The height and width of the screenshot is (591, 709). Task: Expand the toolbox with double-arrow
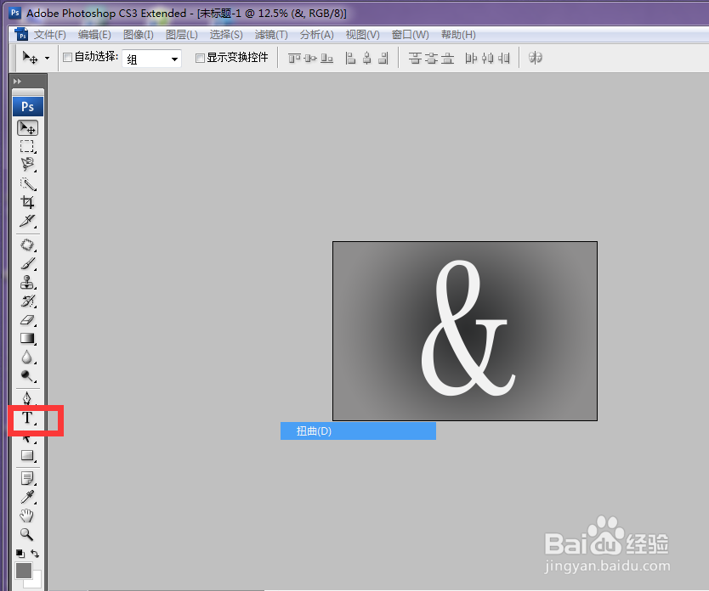point(17,82)
